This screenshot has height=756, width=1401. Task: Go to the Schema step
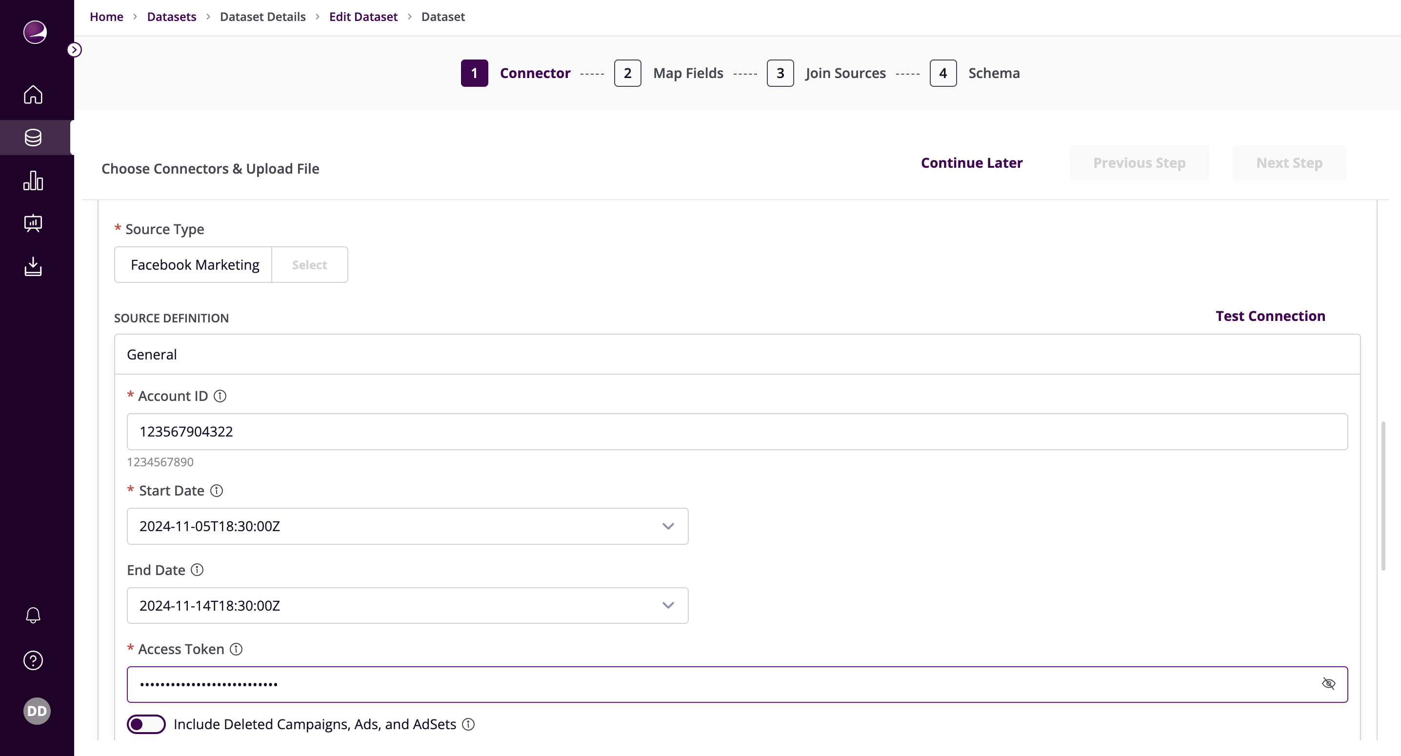(x=993, y=73)
